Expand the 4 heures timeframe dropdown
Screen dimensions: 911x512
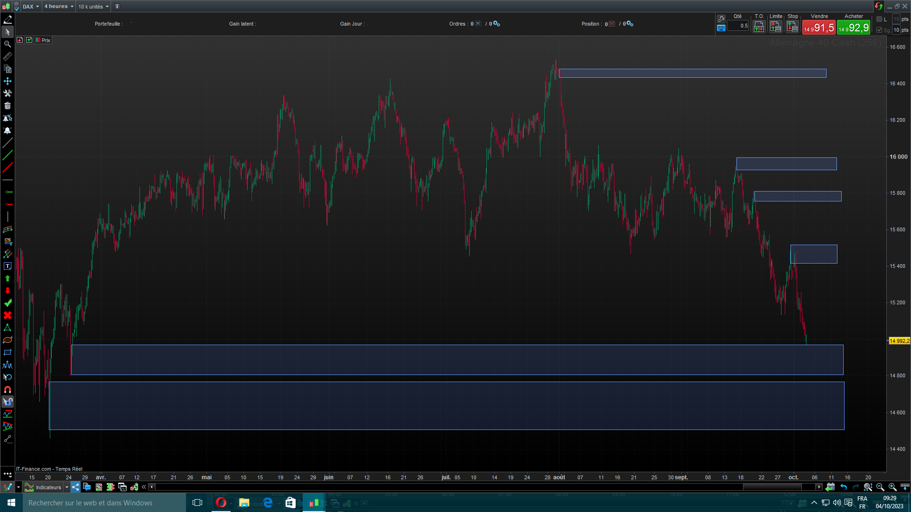[x=59, y=7]
